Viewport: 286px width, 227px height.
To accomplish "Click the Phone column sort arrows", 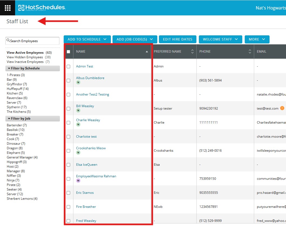I will click(x=250, y=52).
